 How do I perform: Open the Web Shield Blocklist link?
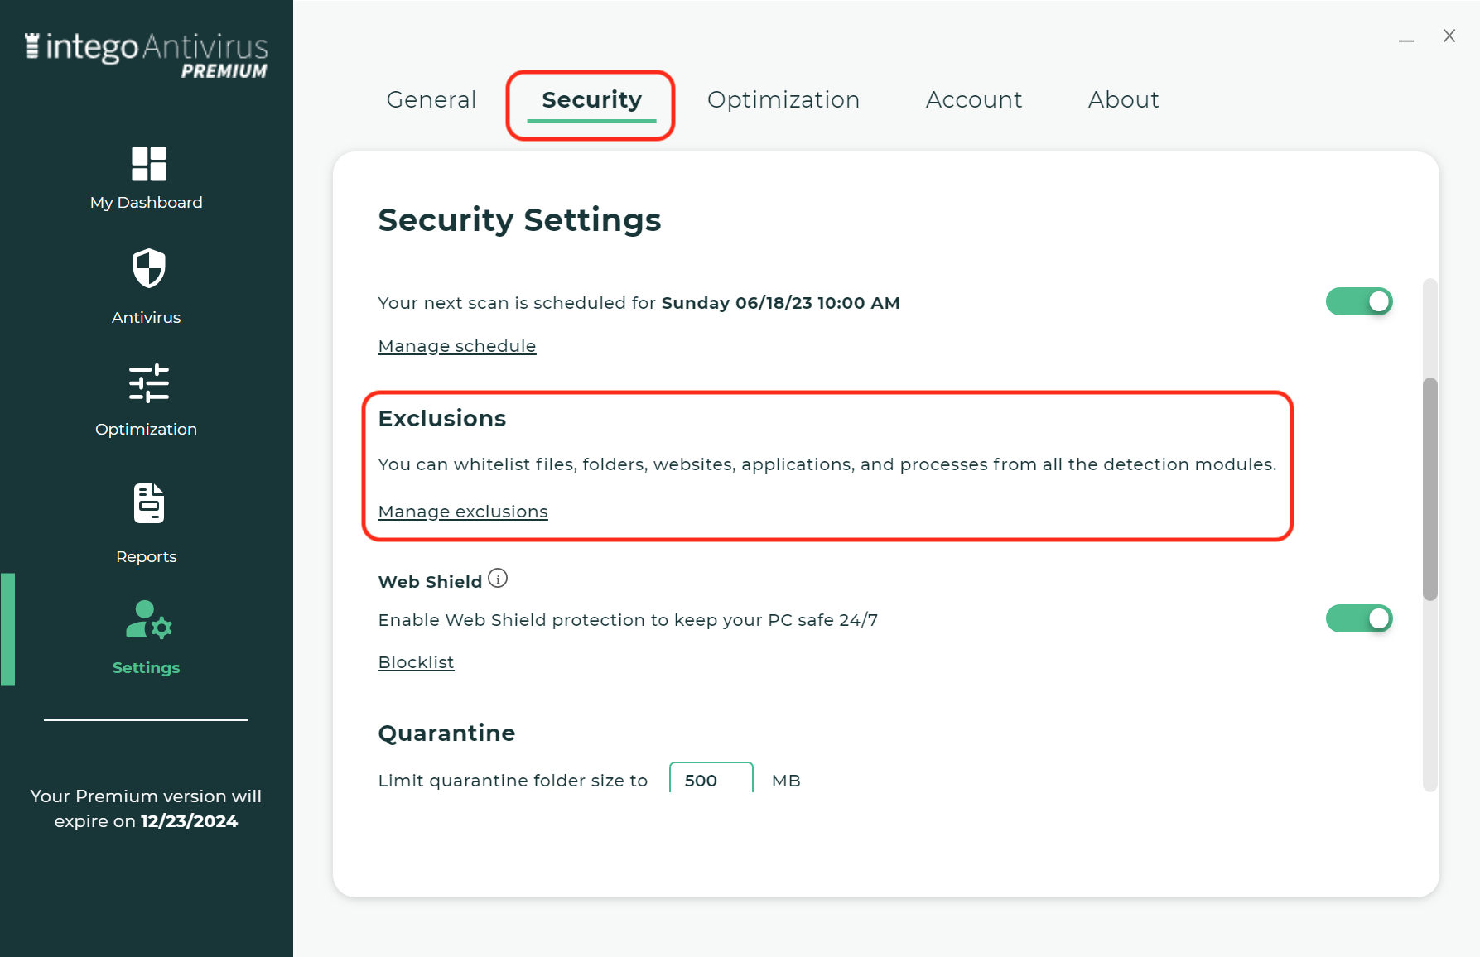click(417, 662)
